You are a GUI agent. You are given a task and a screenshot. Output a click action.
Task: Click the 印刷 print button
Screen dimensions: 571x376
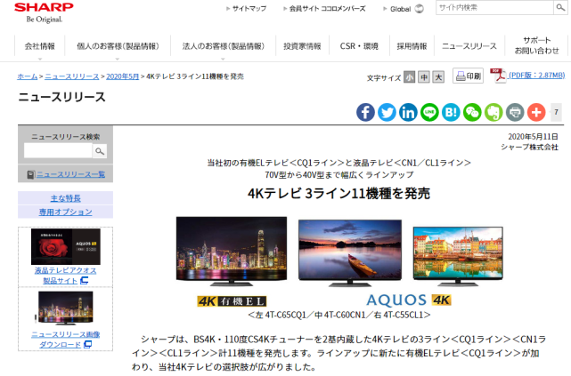(x=469, y=76)
